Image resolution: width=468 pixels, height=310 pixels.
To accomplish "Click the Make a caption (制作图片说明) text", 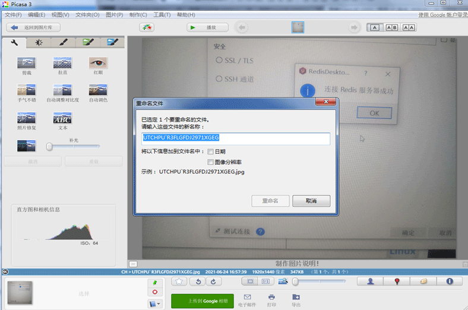I will tap(297, 264).
